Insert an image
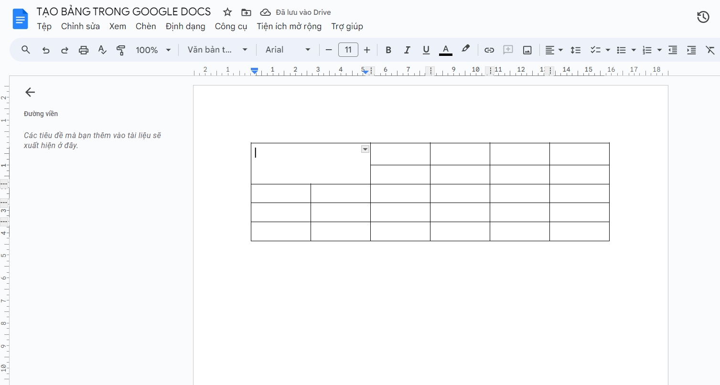Viewport: 720px width, 385px height. tap(527, 50)
